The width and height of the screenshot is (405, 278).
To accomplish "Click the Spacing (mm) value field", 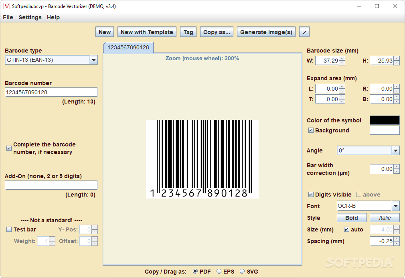I will pyautogui.click(x=382, y=241).
